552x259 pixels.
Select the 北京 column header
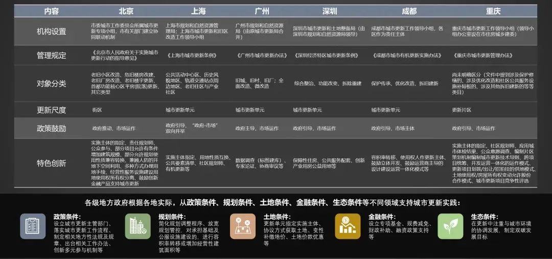coord(126,11)
